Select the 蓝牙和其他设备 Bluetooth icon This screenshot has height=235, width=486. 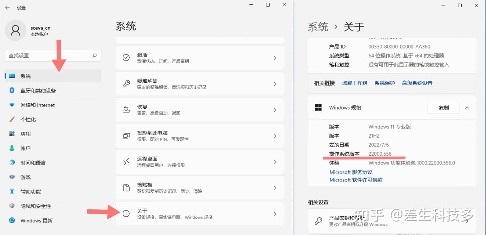click(12, 90)
